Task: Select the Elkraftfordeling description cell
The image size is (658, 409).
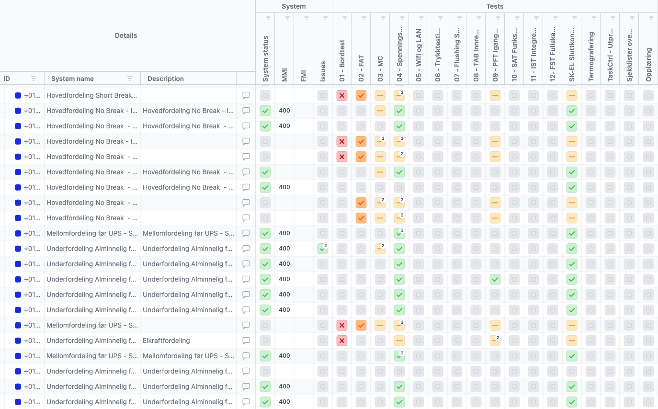Action: [189, 341]
